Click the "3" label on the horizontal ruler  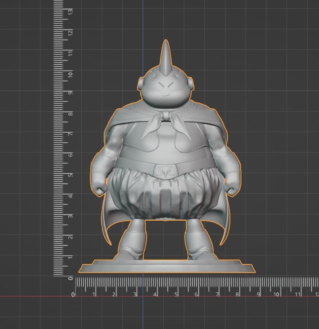[x=135, y=294]
